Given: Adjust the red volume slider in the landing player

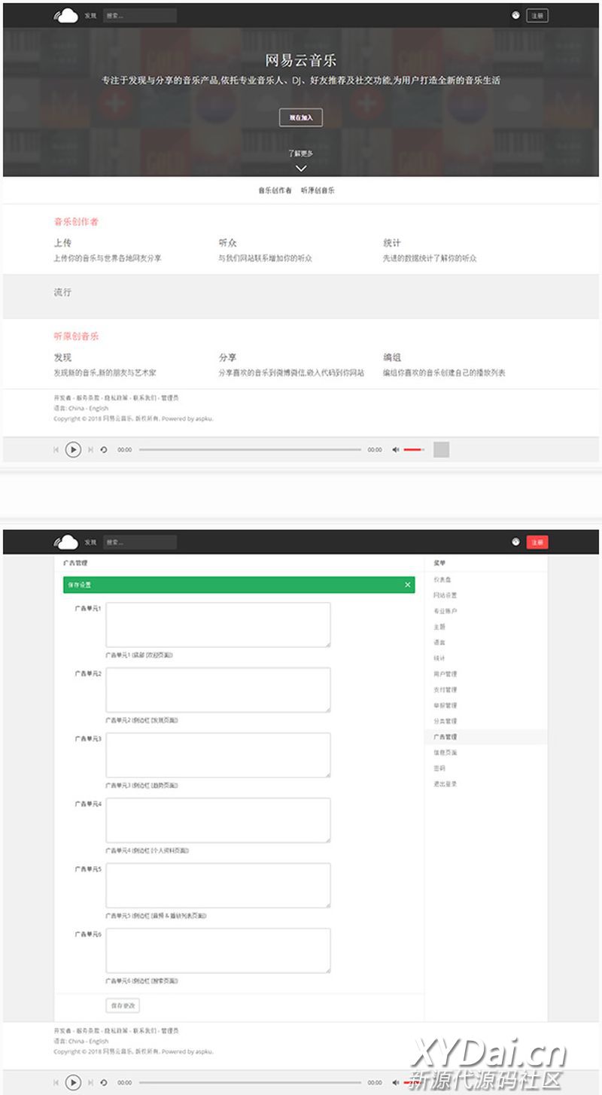Looking at the screenshot, I should pyautogui.click(x=414, y=450).
